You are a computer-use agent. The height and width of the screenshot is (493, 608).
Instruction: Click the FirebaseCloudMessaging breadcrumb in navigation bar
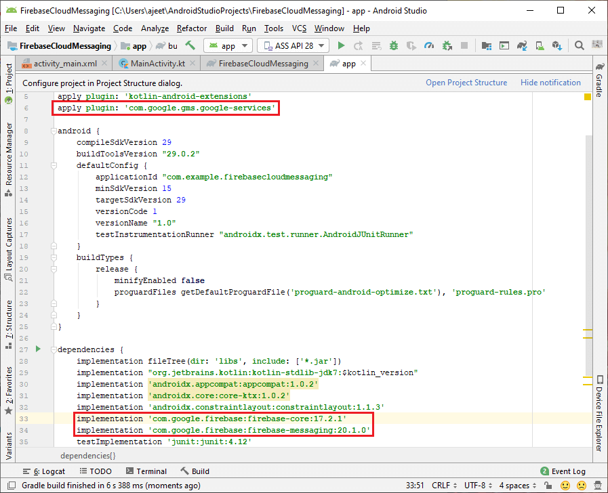click(60, 45)
